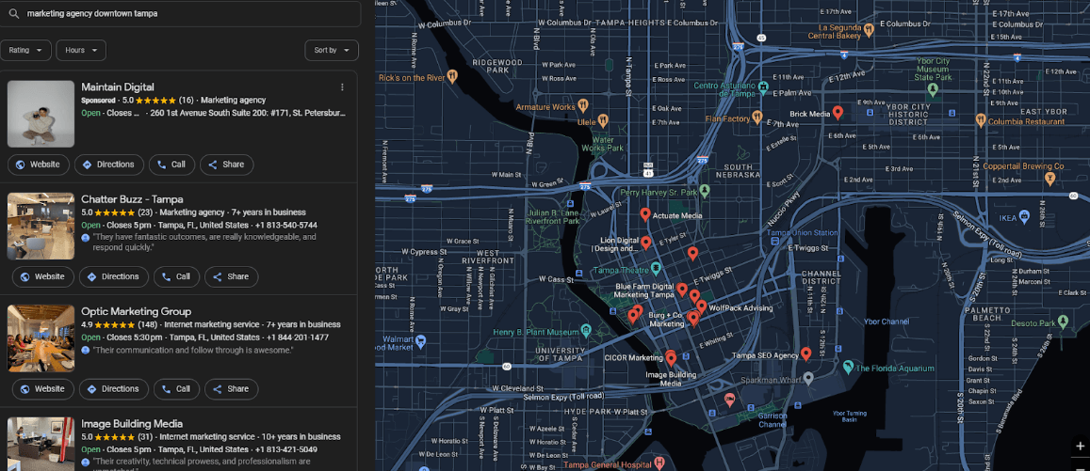Click the Perry Harvey Sr. Park marker

tap(705, 190)
